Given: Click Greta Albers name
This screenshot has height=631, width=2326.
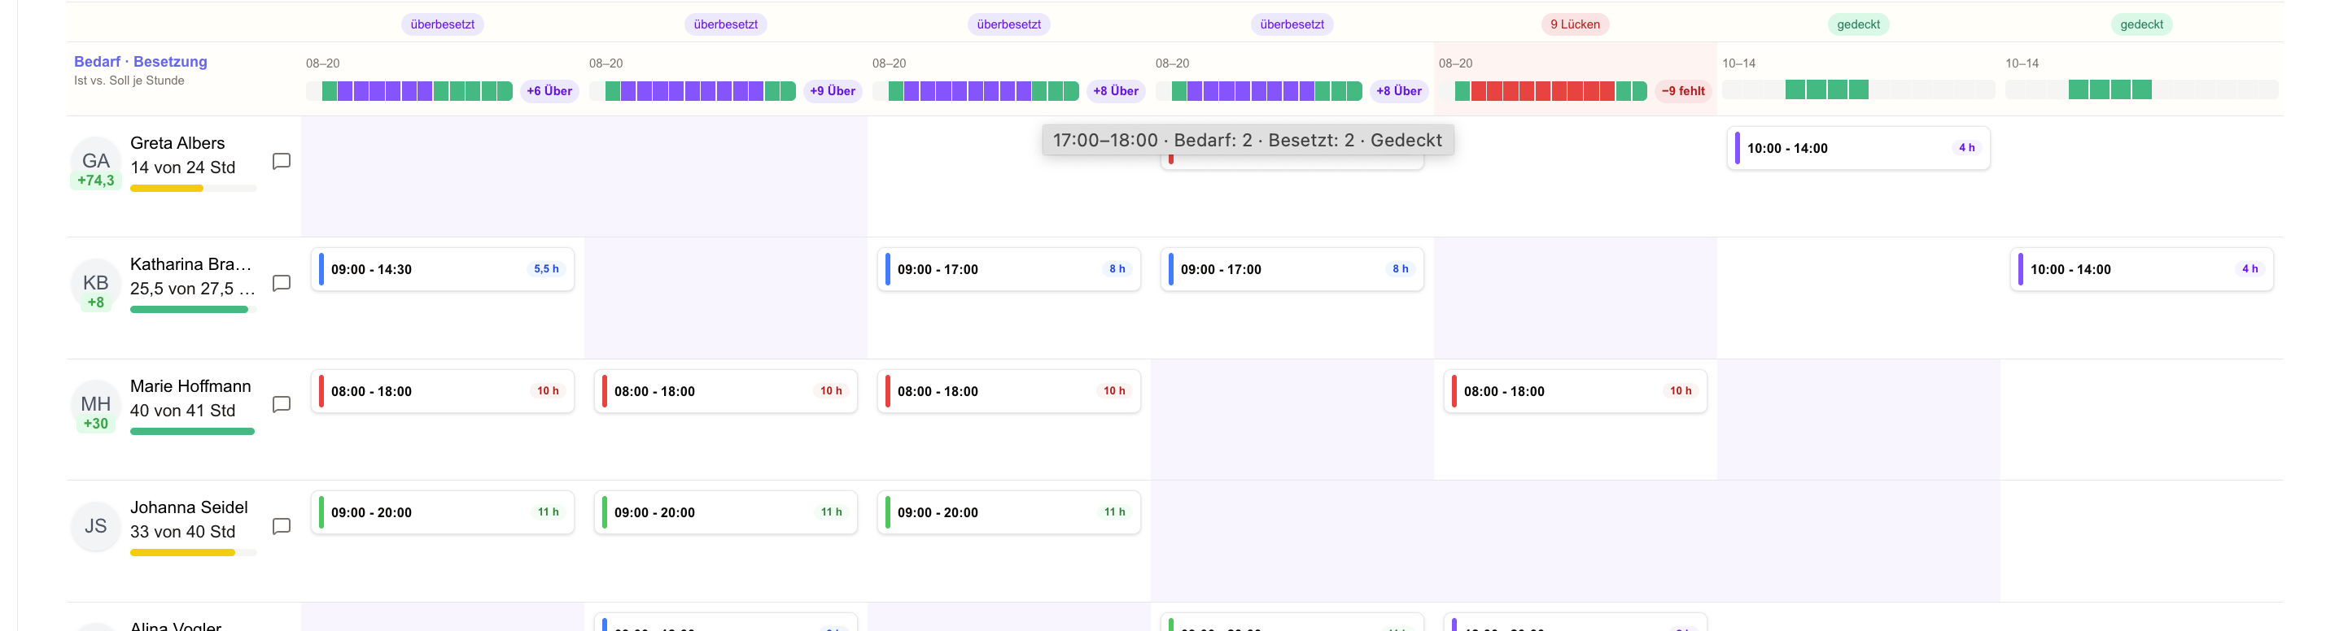Looking at the screenshot, I should [178, 142].
